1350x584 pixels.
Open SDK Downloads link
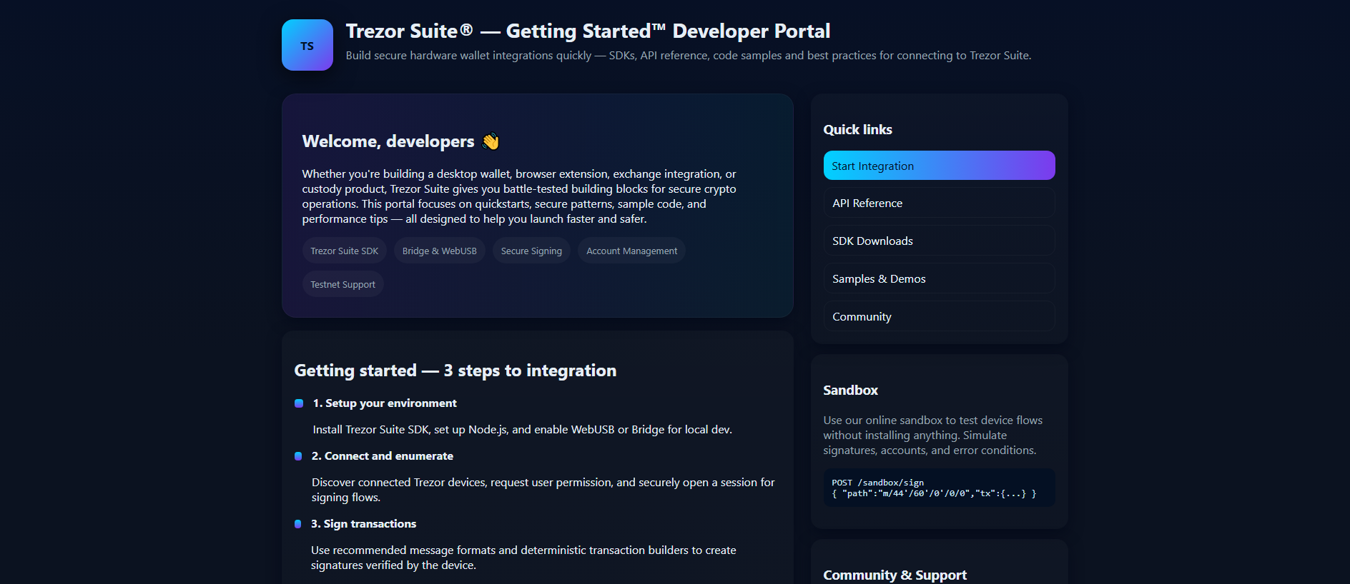(x=939, y=241)
